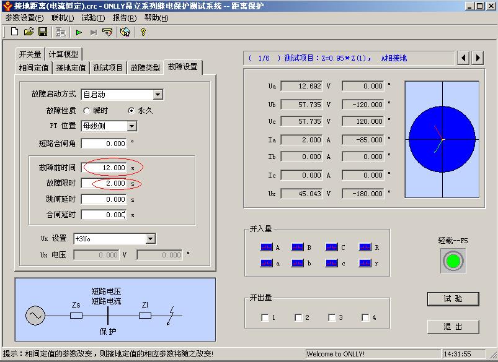
Task: Open the 故障启动方式 dropdown
Action: pos(158,95)
